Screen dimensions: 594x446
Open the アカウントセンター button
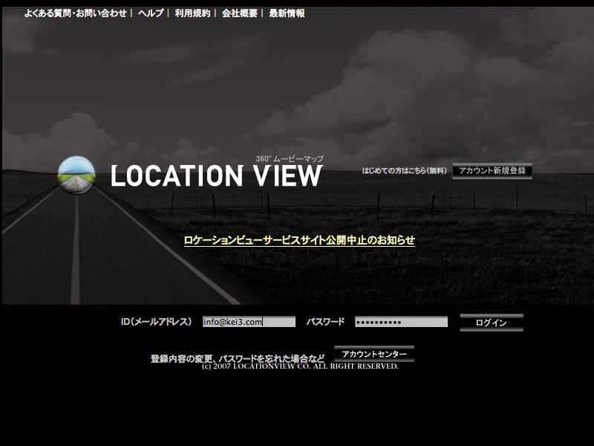(374, 354)
